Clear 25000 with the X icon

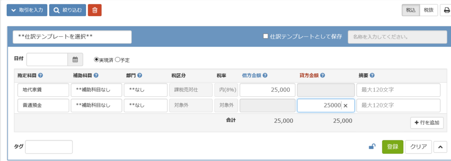click(x=345, y=106)
